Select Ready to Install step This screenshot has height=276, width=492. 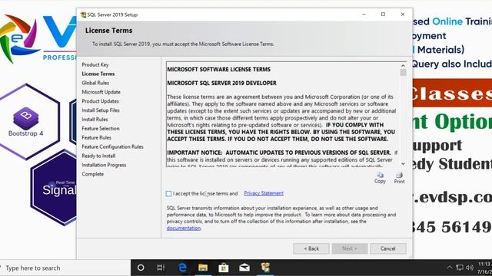pyautogui.click(x=98, y=156)
